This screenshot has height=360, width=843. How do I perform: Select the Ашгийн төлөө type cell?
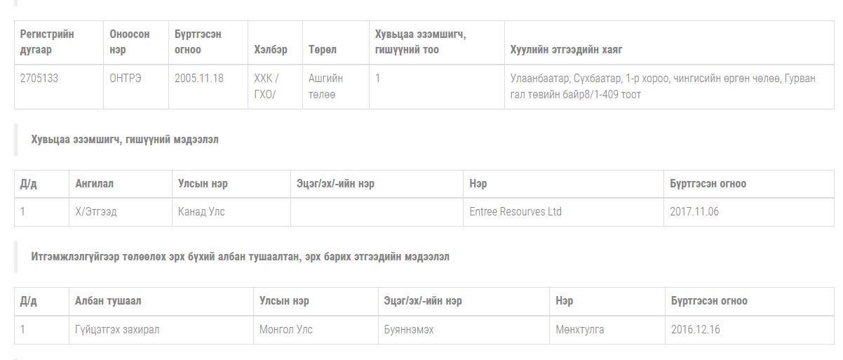click(326, 86)
